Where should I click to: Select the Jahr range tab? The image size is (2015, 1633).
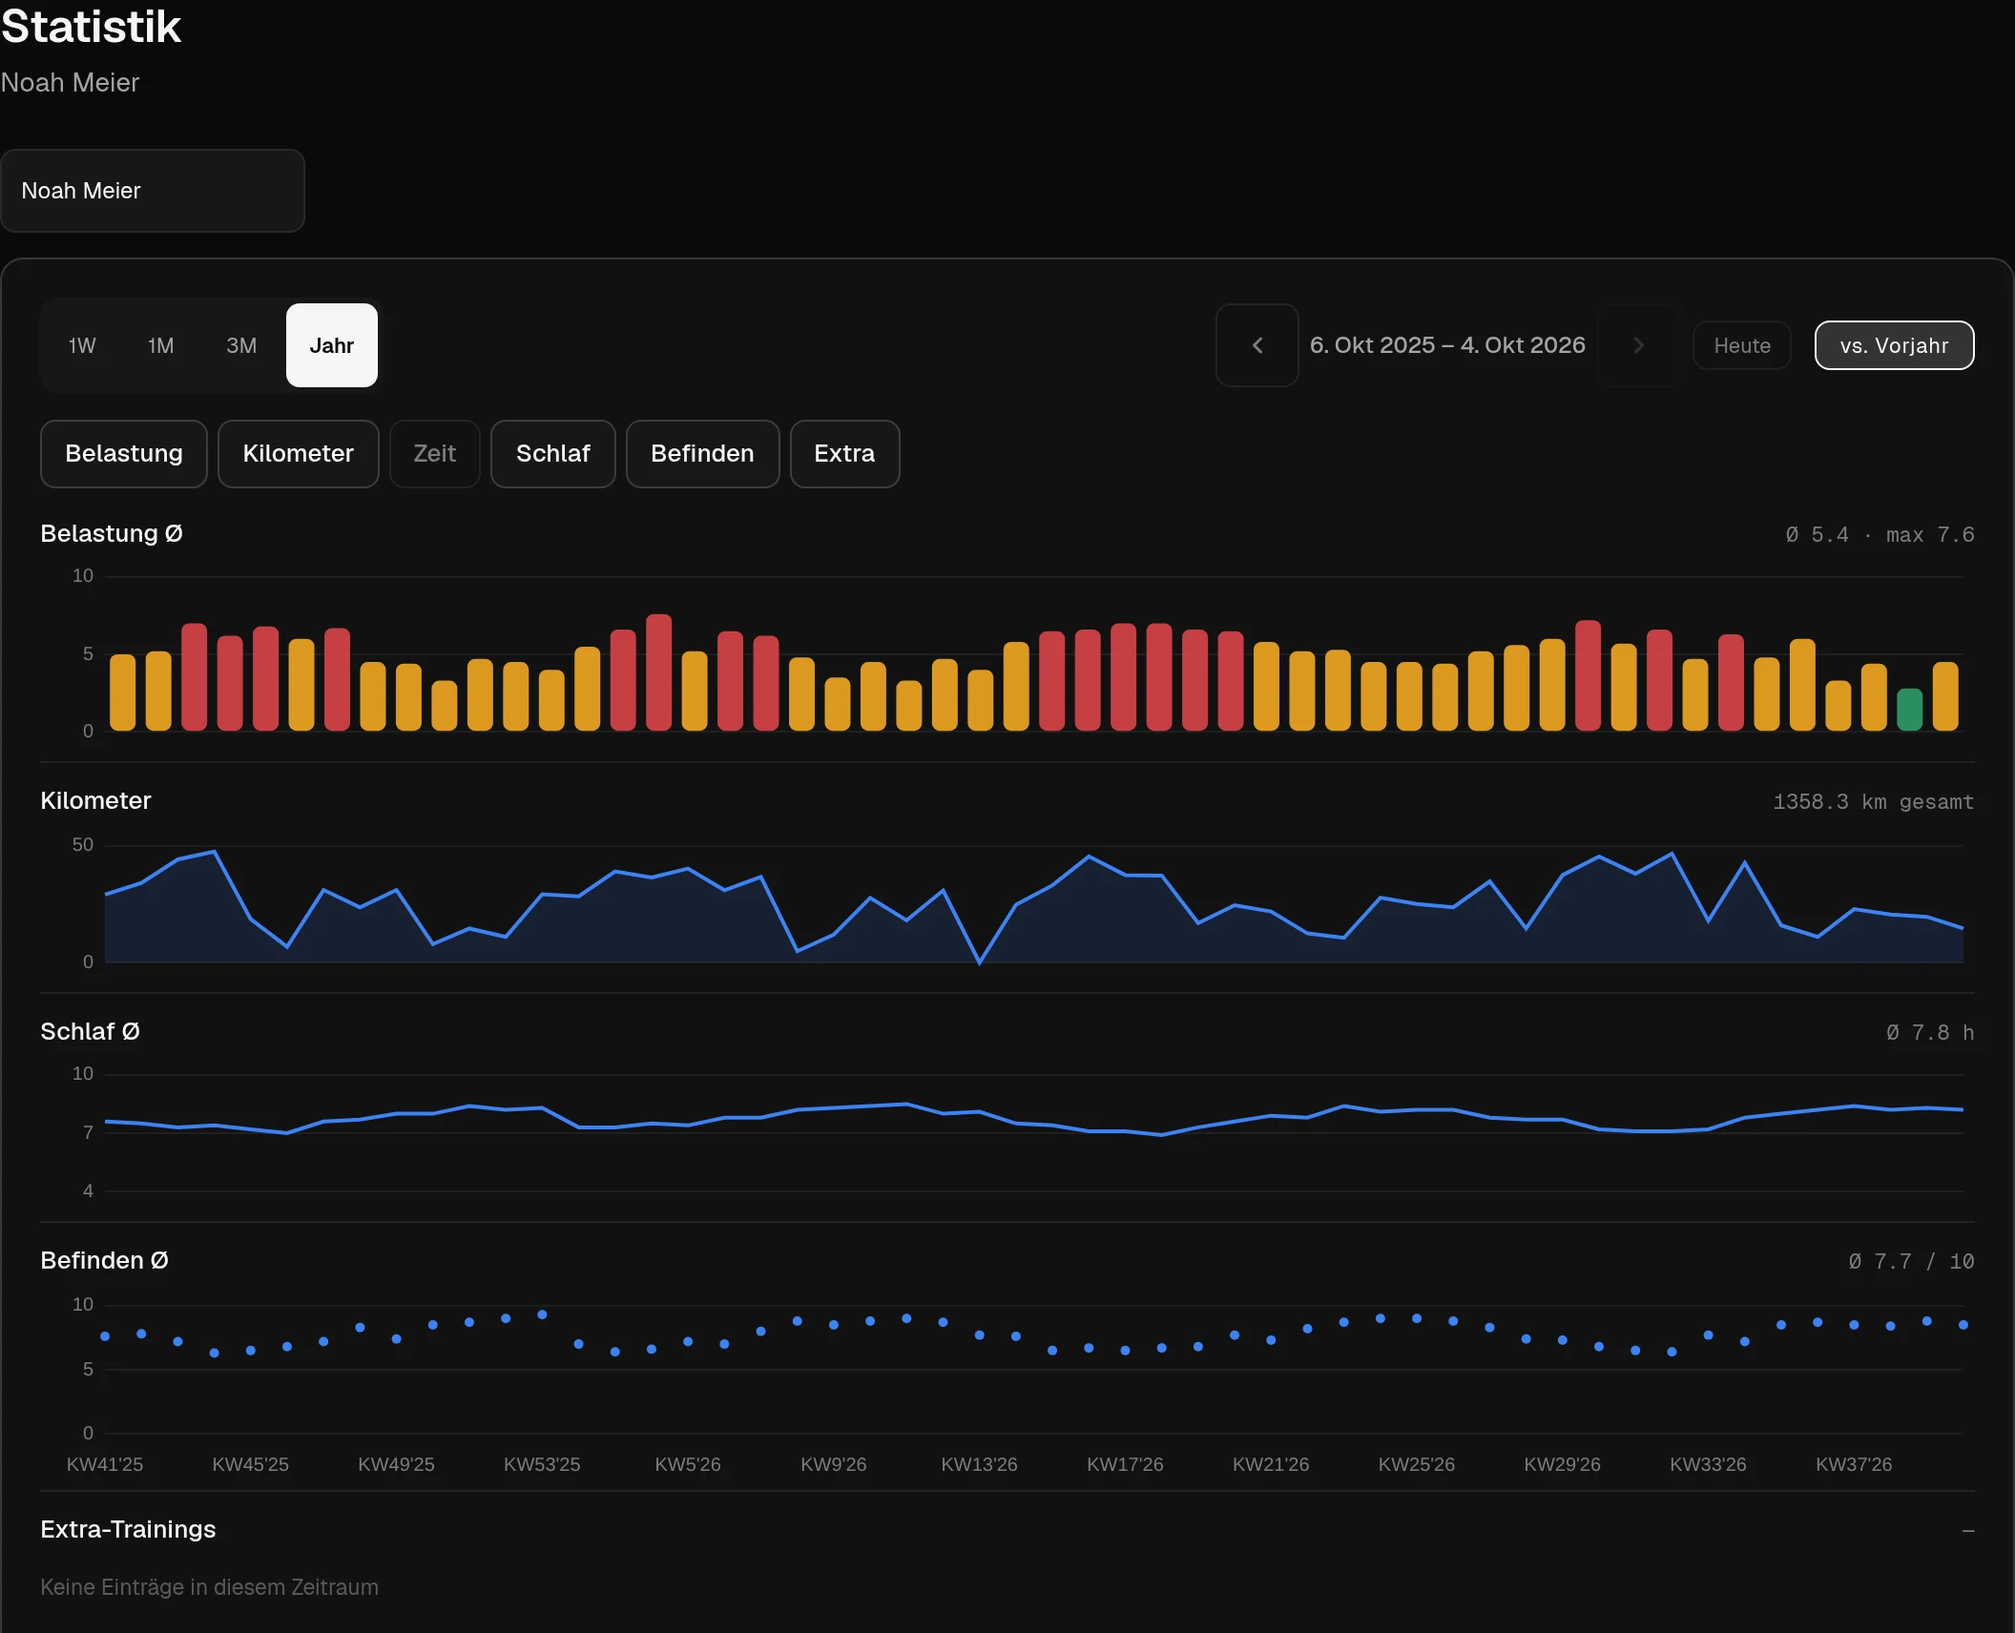coord(332,345)
